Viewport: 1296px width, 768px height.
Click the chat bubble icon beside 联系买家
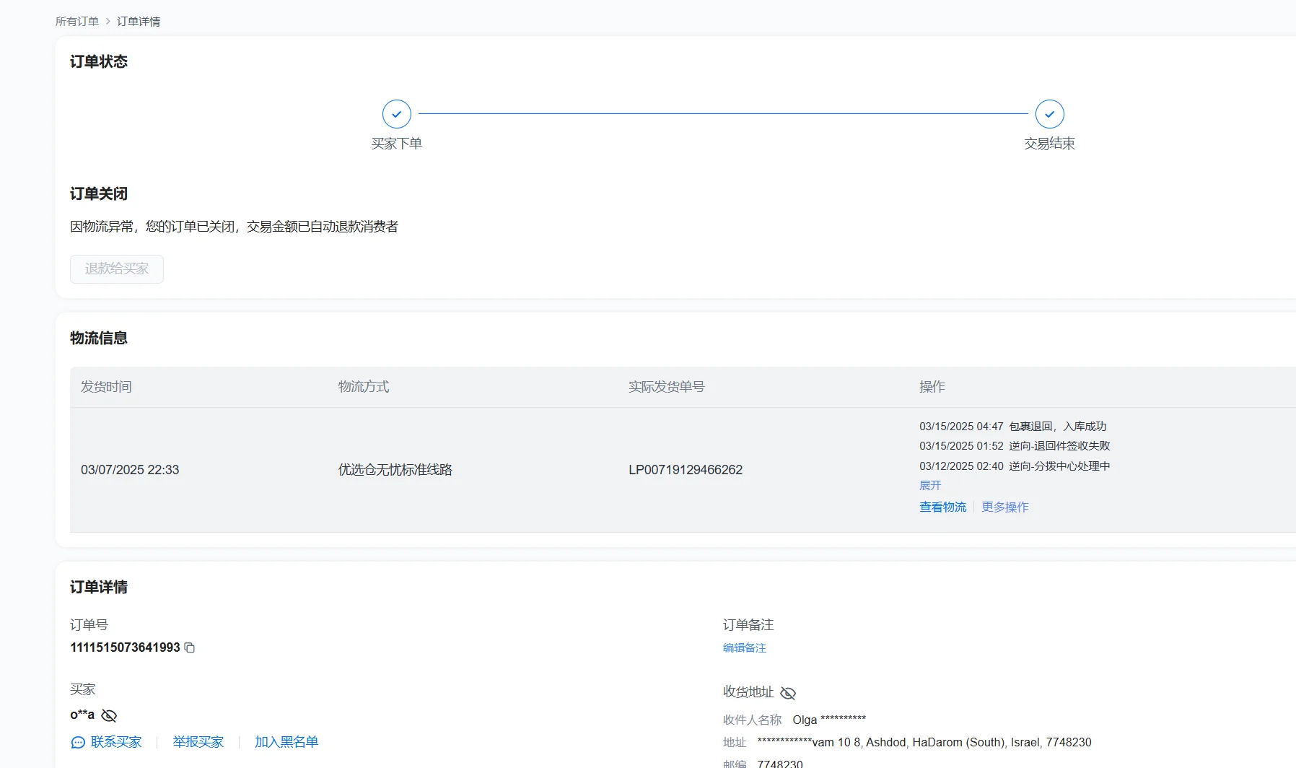pos(78,742)
